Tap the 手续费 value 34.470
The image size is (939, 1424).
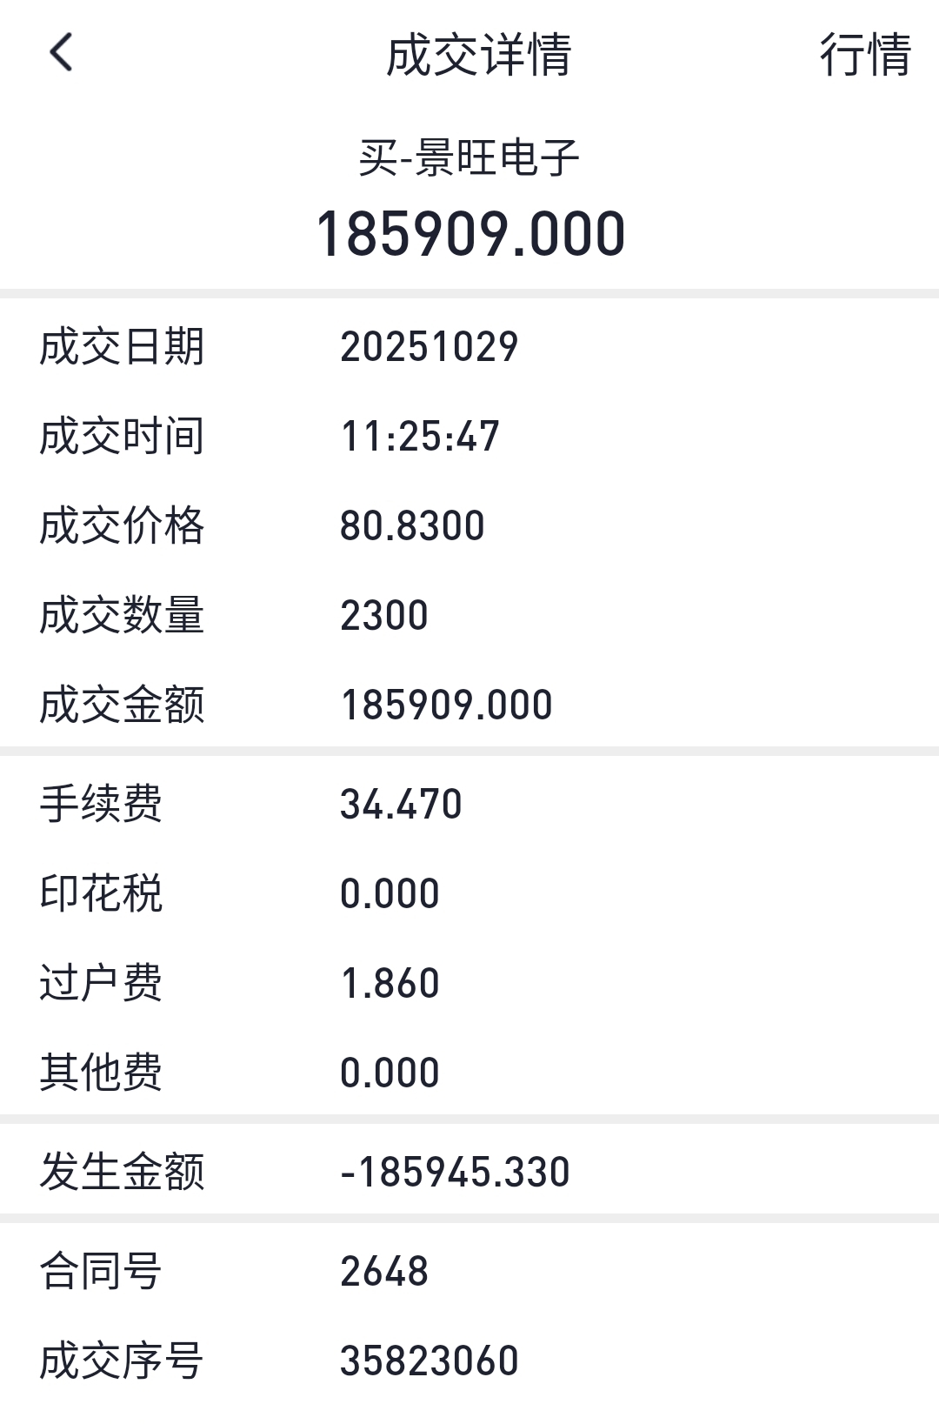coord(401,805)
